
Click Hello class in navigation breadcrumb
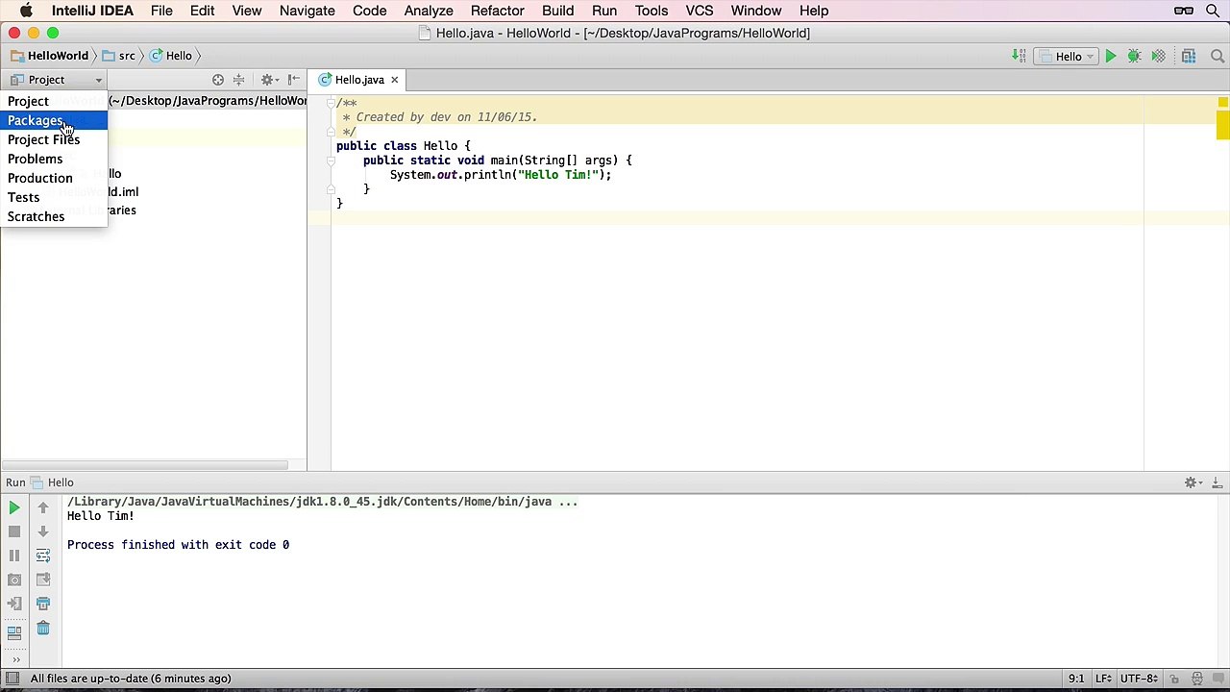click(171, 56)
